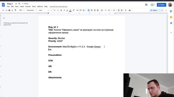
Task: Open the Tools menu
Action: pyautogui.click(x=34, y=6)
